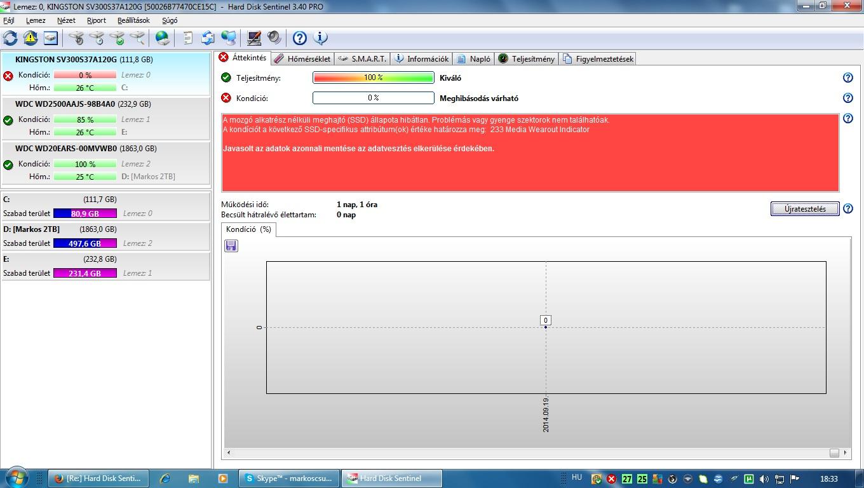Click the 0 % Kondíció bar in overview

point(374,98)
